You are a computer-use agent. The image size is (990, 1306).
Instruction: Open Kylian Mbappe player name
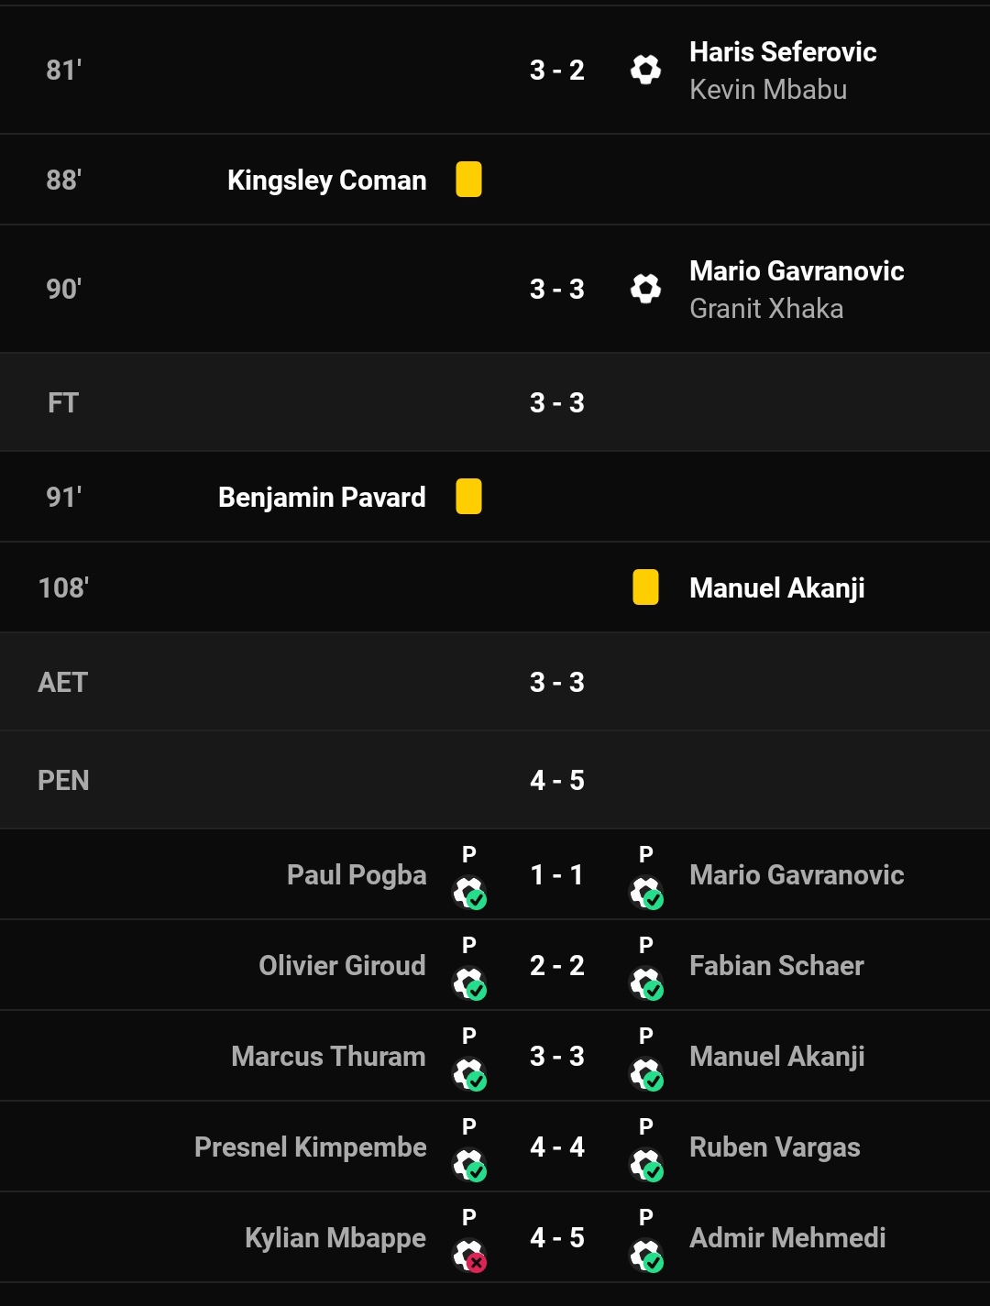click(x=335, y=1238)
